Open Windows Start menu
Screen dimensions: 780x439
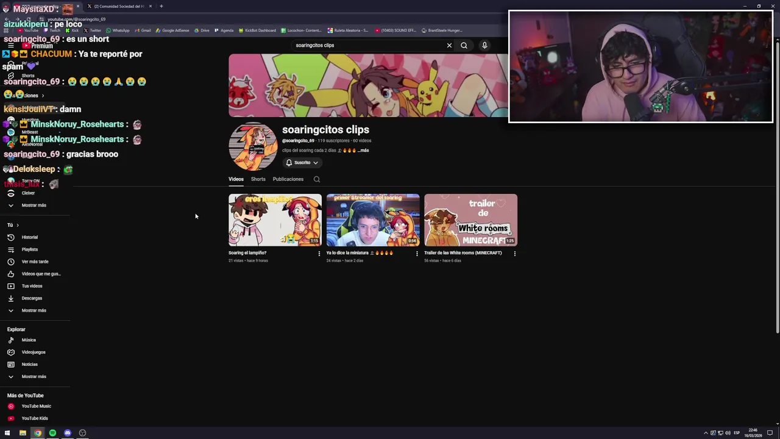(x=7, y=433)
